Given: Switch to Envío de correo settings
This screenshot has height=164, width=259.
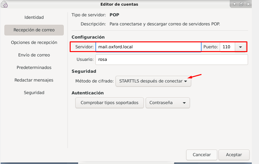Looking at the screenshot, I should [34, 55].
